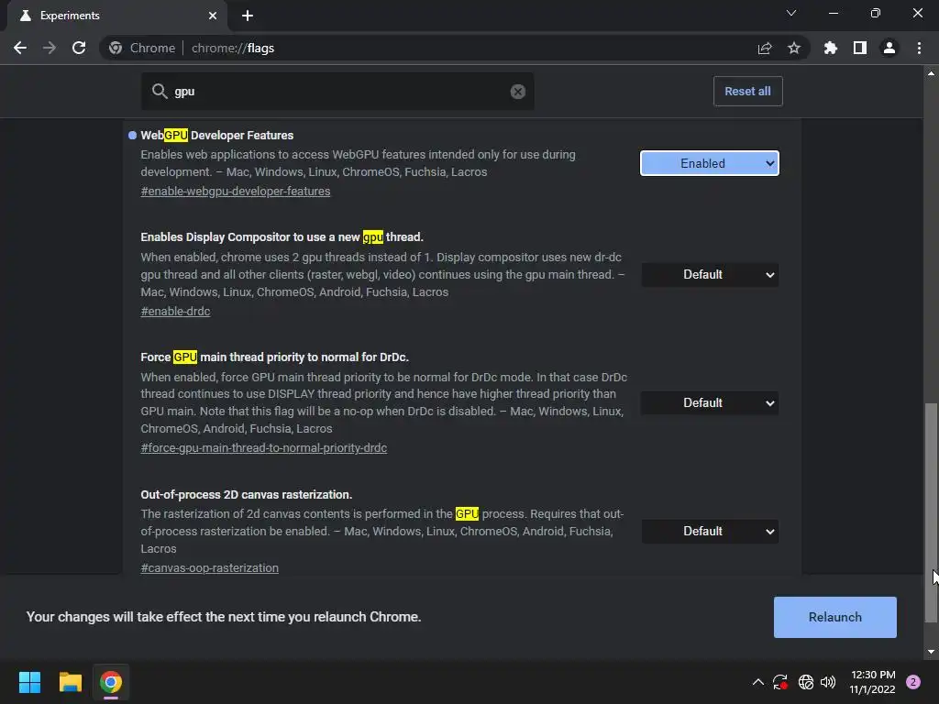Click the scrollbar down arrow
The width and height of the screenshot is (939, 704).
tap(931, 652)
